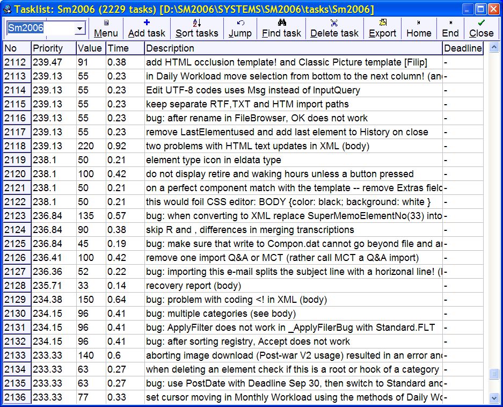Sort by the Priority column header
503x407 pixels.
click(x=53, y=48)
